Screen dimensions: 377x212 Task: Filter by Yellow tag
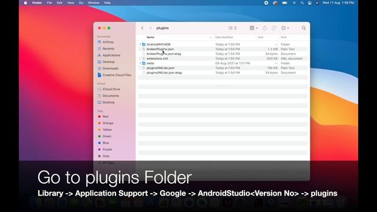[x=107, y=130]
